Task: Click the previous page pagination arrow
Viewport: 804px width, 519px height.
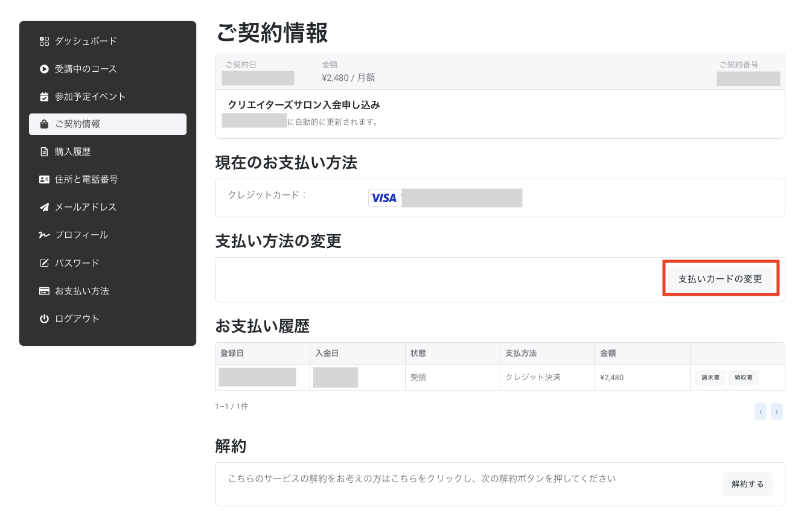Action: 761,411
